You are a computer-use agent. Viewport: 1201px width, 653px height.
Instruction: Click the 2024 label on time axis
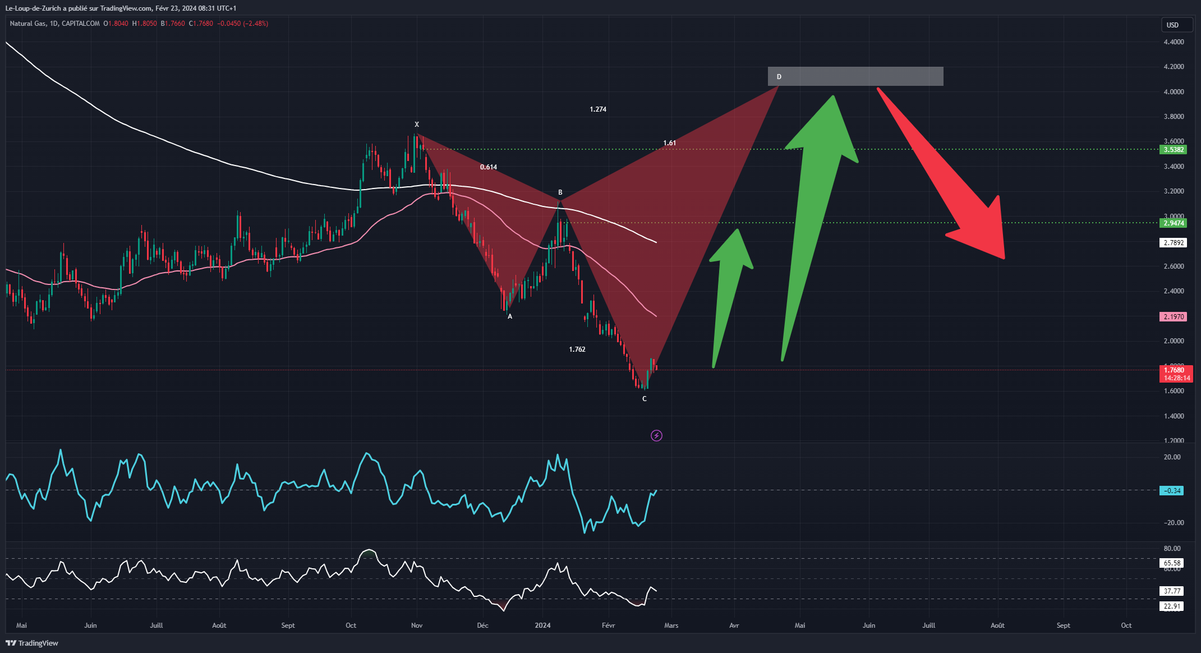[x=542, y=626]
